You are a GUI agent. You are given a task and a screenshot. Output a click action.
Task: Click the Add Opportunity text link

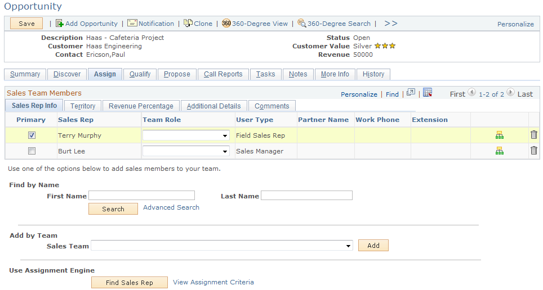tap(91, 24)
